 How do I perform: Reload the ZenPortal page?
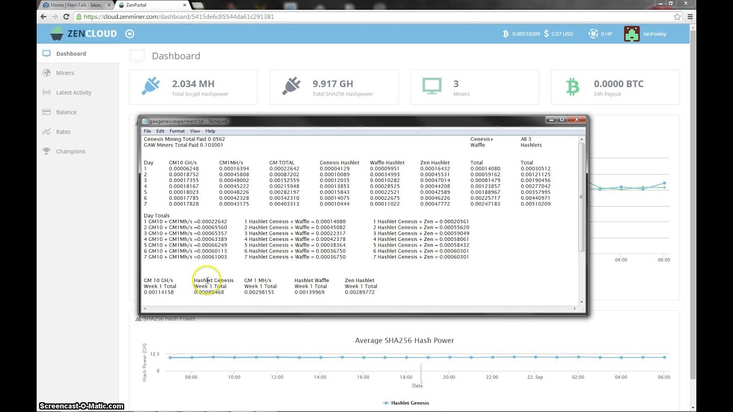coord(67,17)
